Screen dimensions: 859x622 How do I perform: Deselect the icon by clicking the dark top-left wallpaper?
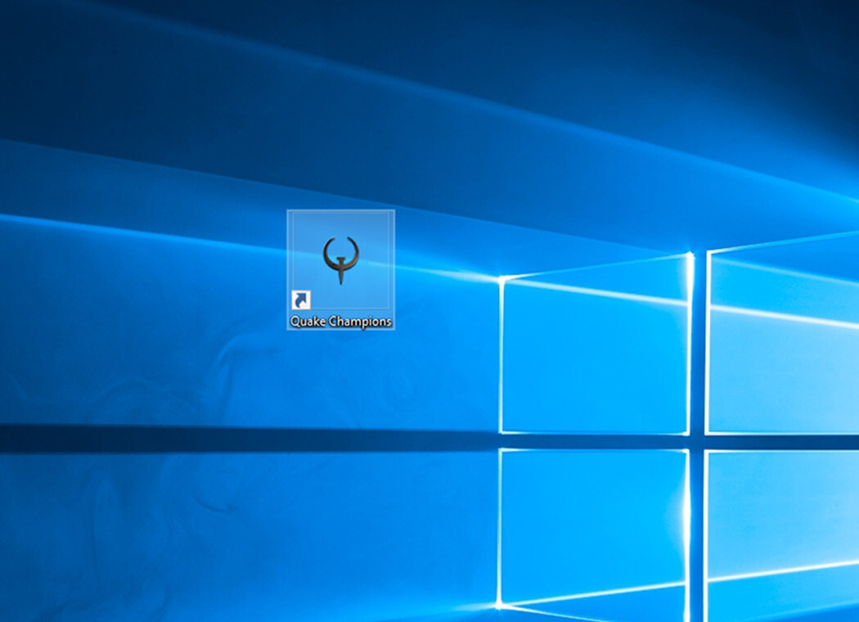coord(65,49)
